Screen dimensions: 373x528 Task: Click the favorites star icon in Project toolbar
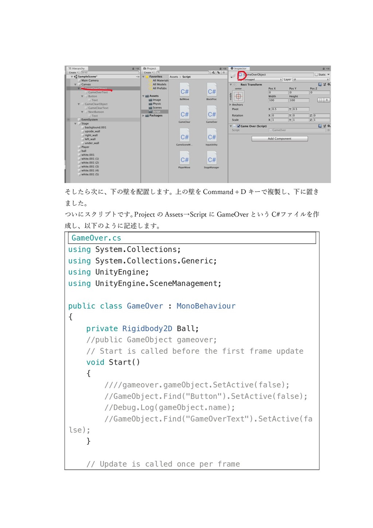point(224,73)
